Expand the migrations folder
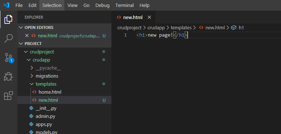 tap(32, 76)
